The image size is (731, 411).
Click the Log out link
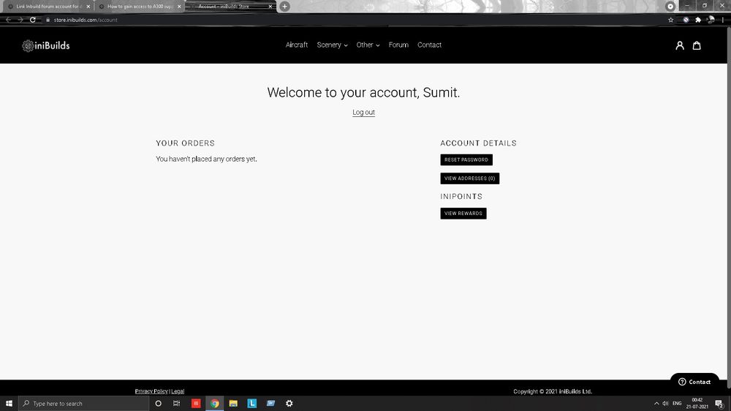point(363,113)
